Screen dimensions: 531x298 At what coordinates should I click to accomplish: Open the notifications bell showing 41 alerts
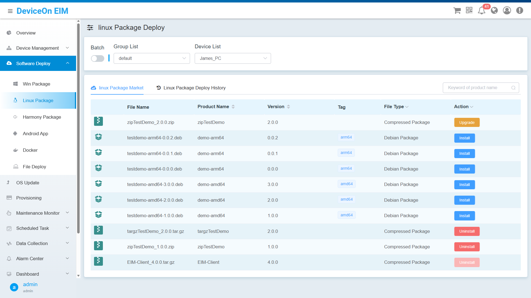tap(481, 10)
